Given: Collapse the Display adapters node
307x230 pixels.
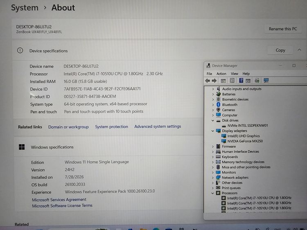Looking at the screenshot, I should click(213, 131).
